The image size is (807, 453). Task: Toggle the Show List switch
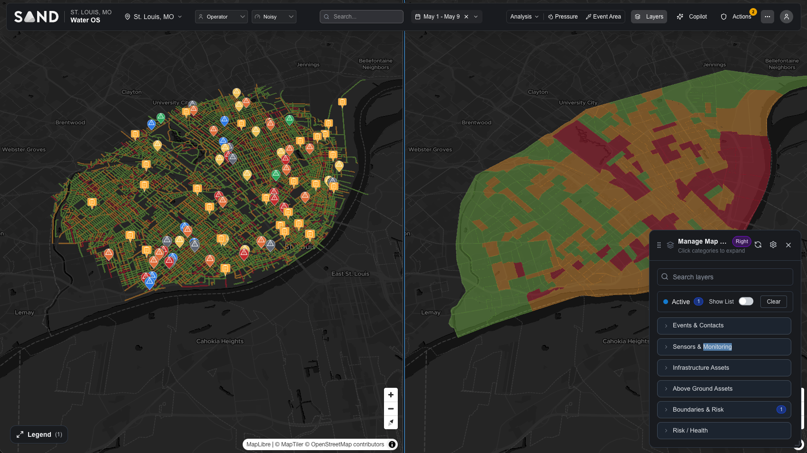[746, 301]
